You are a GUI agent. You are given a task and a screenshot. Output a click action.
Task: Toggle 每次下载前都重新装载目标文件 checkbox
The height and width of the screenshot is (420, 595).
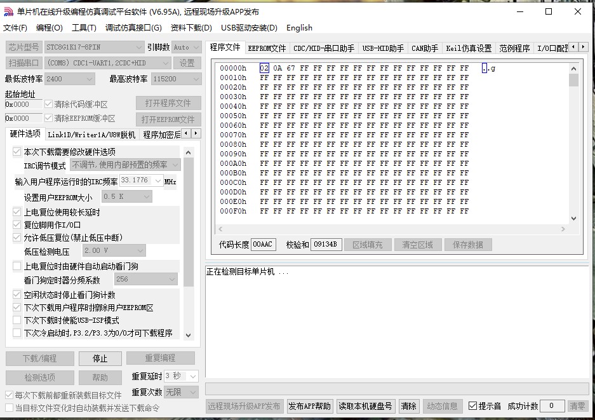coord(9,395)
